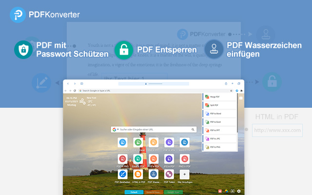Click the New York weather location text
Image resolution: width=312 pixels, height=195 pixels.
click(x=92, y=98)
